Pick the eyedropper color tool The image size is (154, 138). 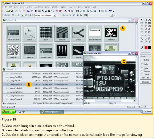142,48
